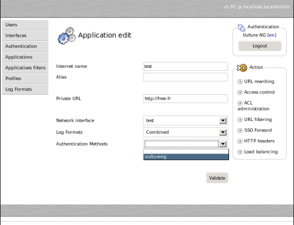
Task: Click the icon beside URL filtering
Action: pyautogui.click(x=240, y=120)
